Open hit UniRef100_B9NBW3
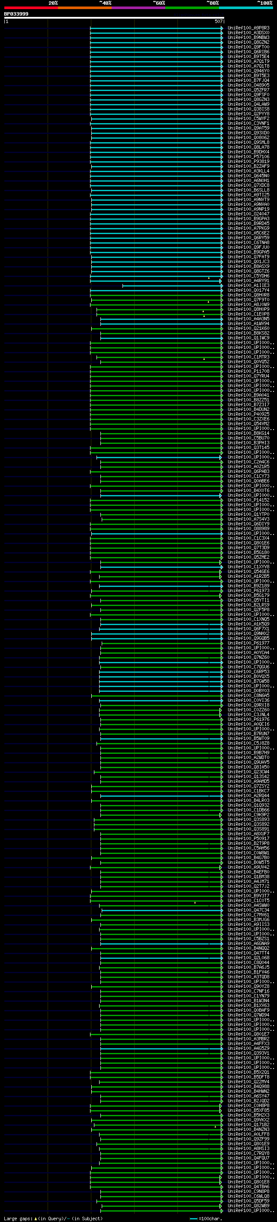 pyautogui.click(x=248, y=37)
